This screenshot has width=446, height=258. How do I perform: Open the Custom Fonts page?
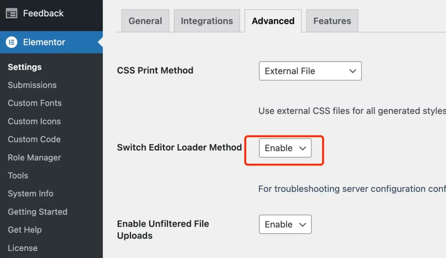point(35,103)
